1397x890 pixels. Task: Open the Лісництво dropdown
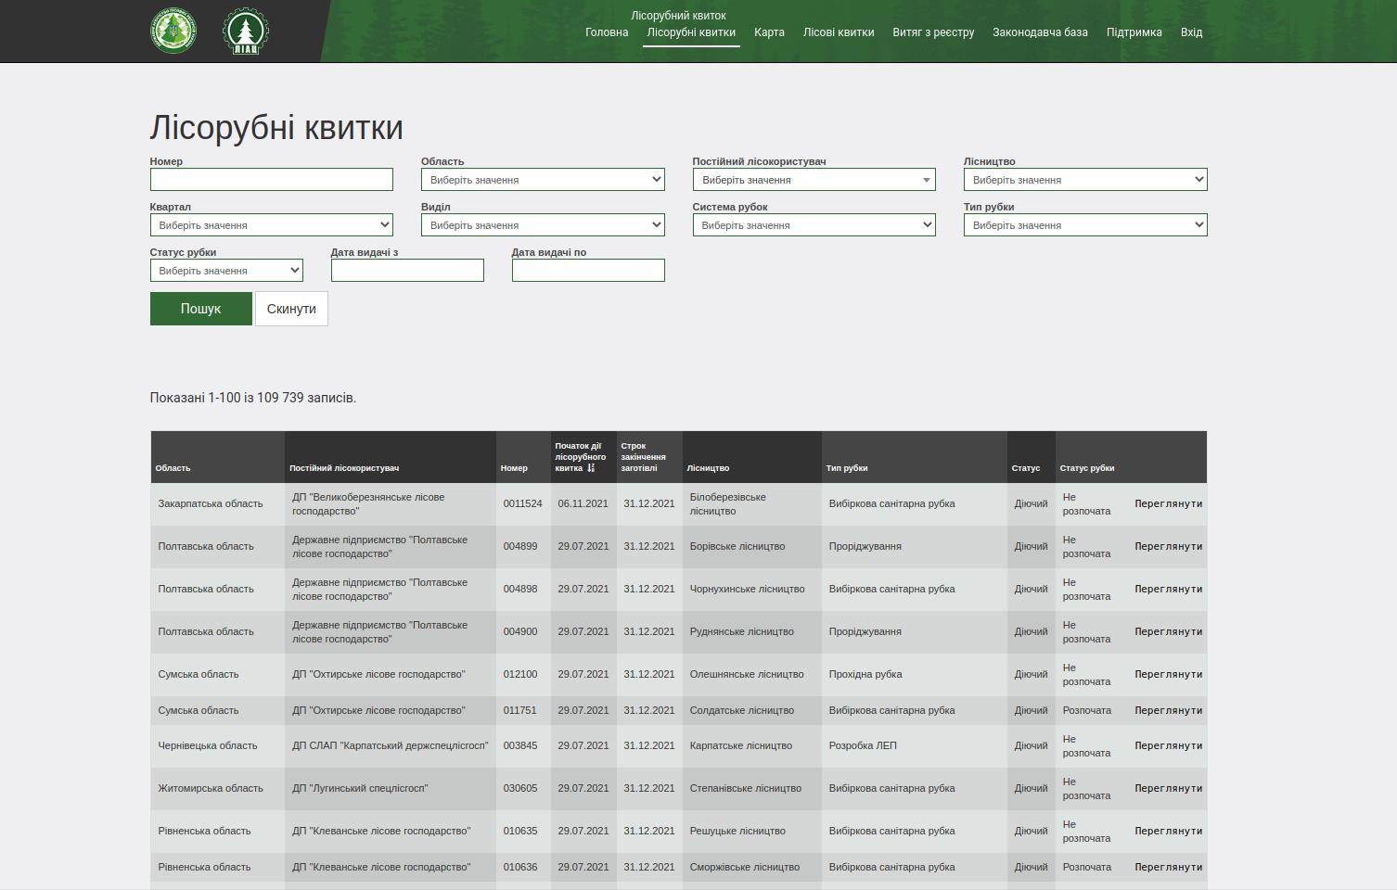pos(1085,180)
